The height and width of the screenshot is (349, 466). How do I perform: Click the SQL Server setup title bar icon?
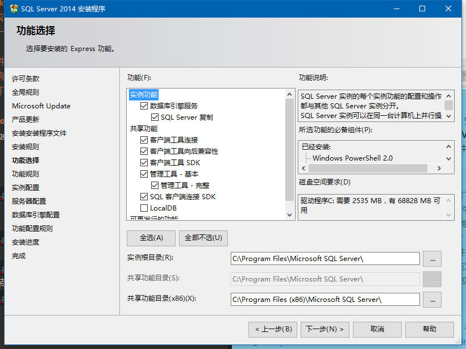pos(14,9)
